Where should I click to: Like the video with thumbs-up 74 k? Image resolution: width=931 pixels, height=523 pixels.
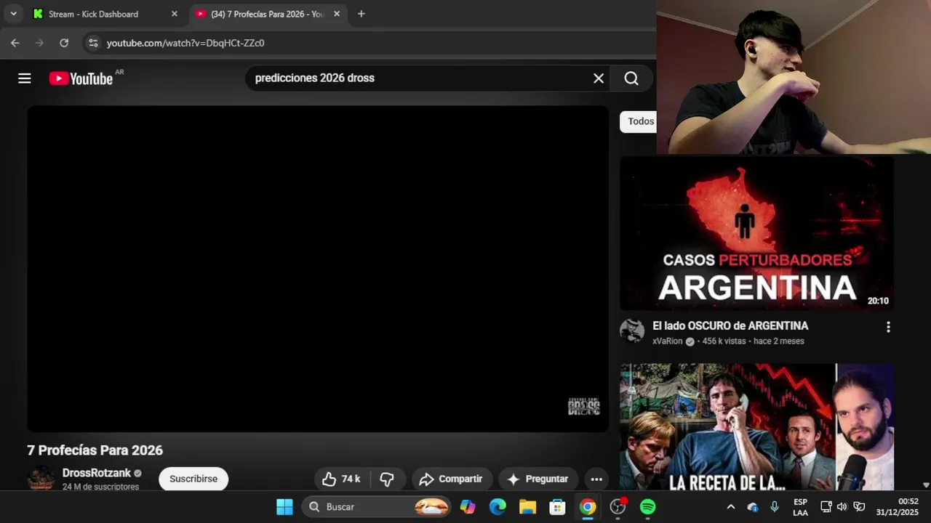(341, 479)
